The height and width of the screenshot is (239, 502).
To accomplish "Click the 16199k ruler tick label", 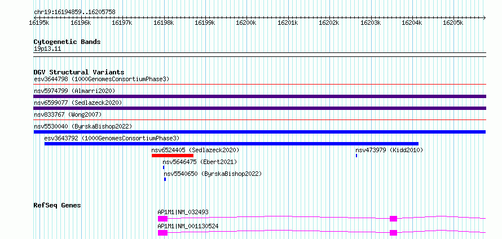I will [x=205, y=23].
